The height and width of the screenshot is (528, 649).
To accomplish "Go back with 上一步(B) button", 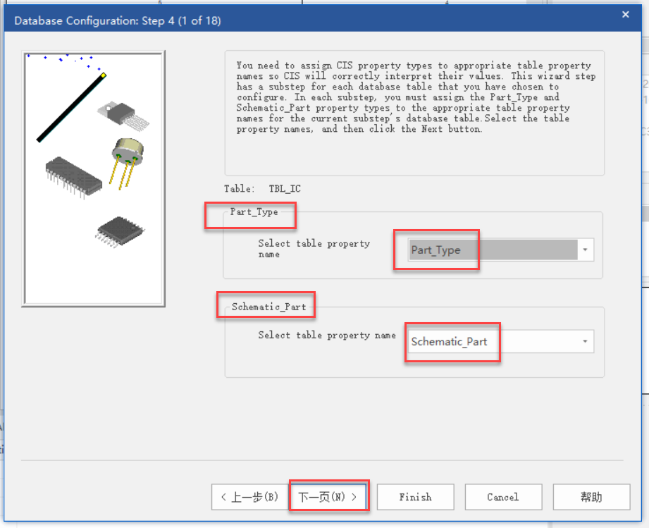I will coord(249,497).
